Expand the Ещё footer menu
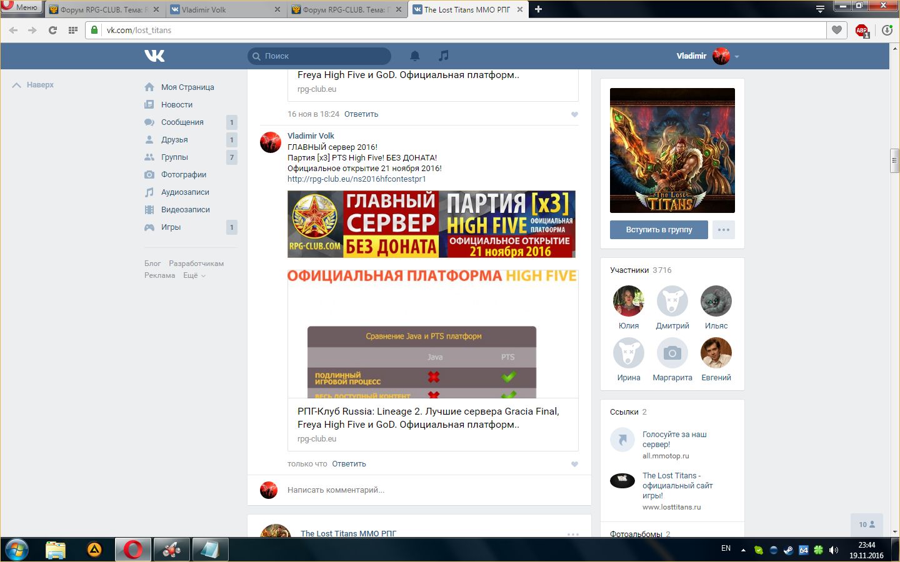The image size is (900, 562). 194,275
